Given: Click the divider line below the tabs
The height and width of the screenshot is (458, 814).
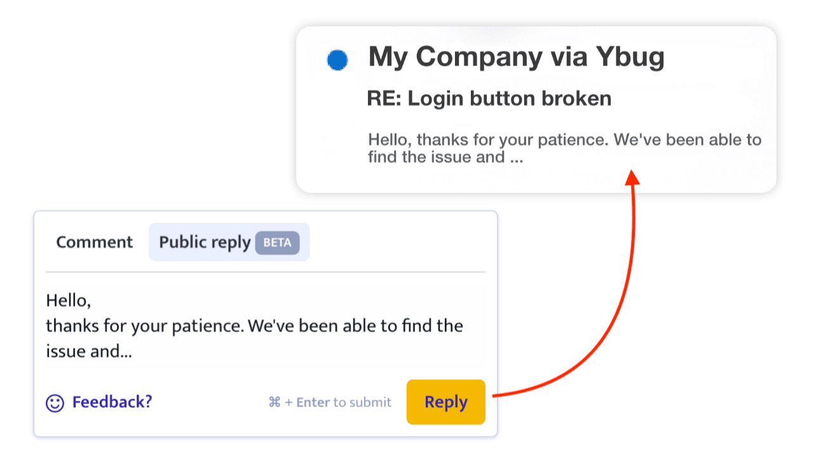Looking at the screenshot, I should [265, 272].
